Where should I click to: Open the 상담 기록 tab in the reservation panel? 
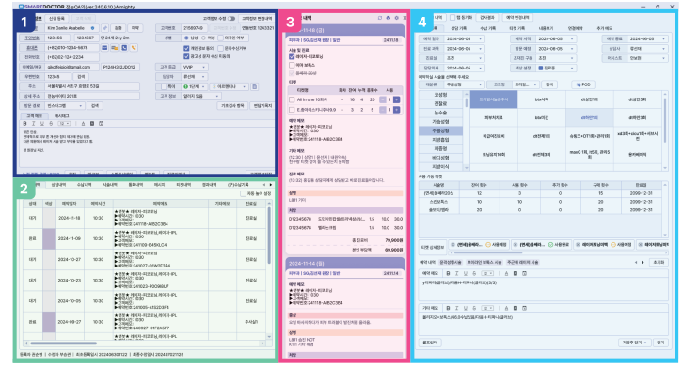[459, 28]
